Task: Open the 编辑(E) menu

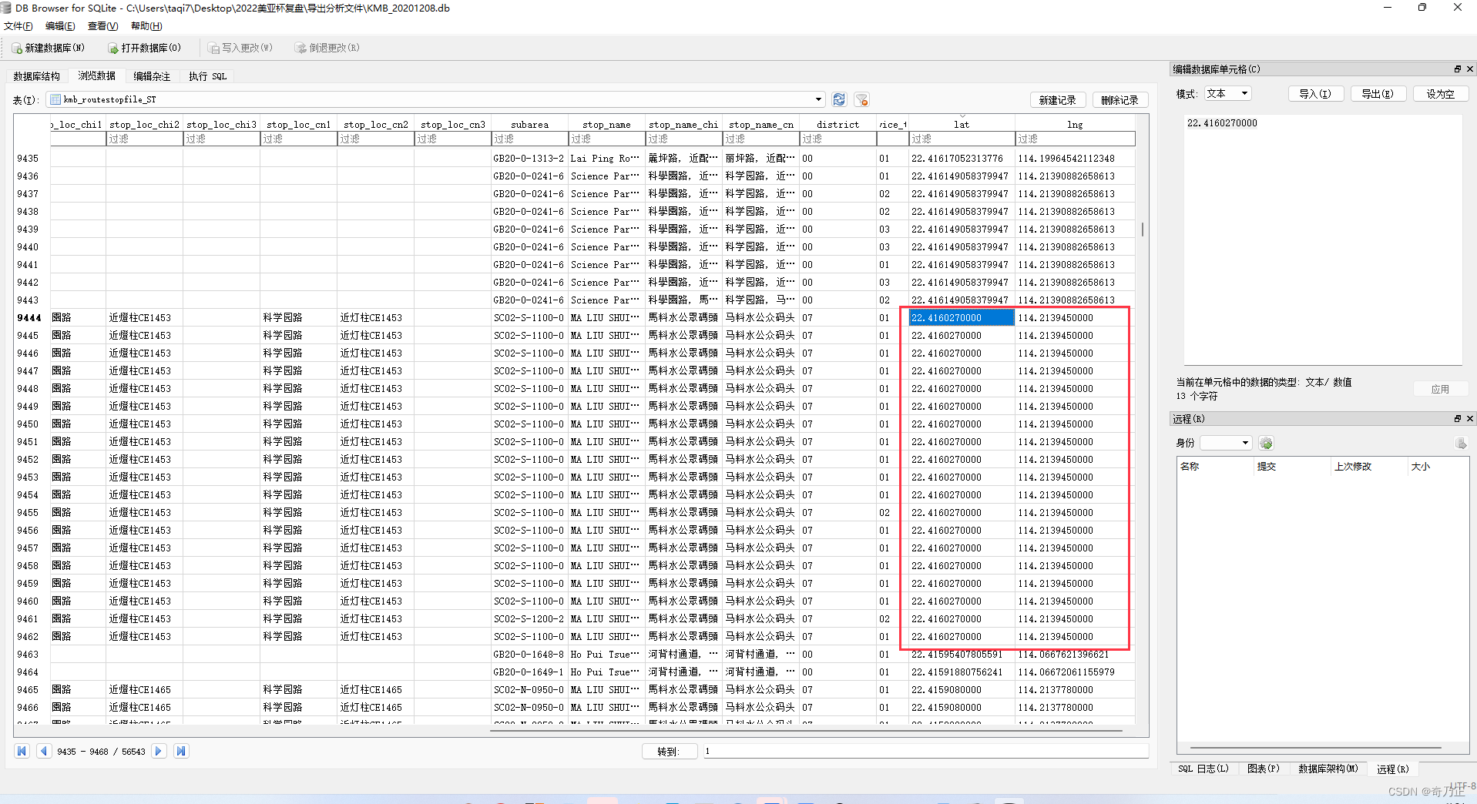Action: (x=60, y=26)
